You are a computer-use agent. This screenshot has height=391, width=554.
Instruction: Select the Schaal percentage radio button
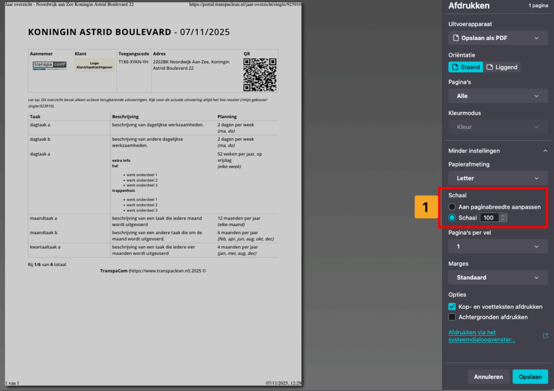[452, 217]
